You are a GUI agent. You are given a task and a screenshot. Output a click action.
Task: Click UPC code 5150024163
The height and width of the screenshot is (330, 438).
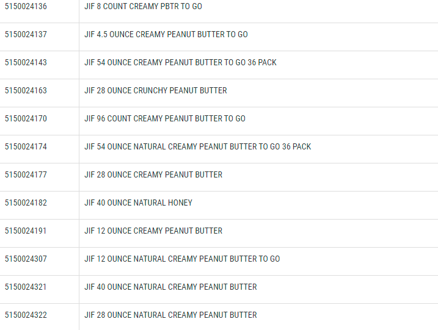point(26,90)
